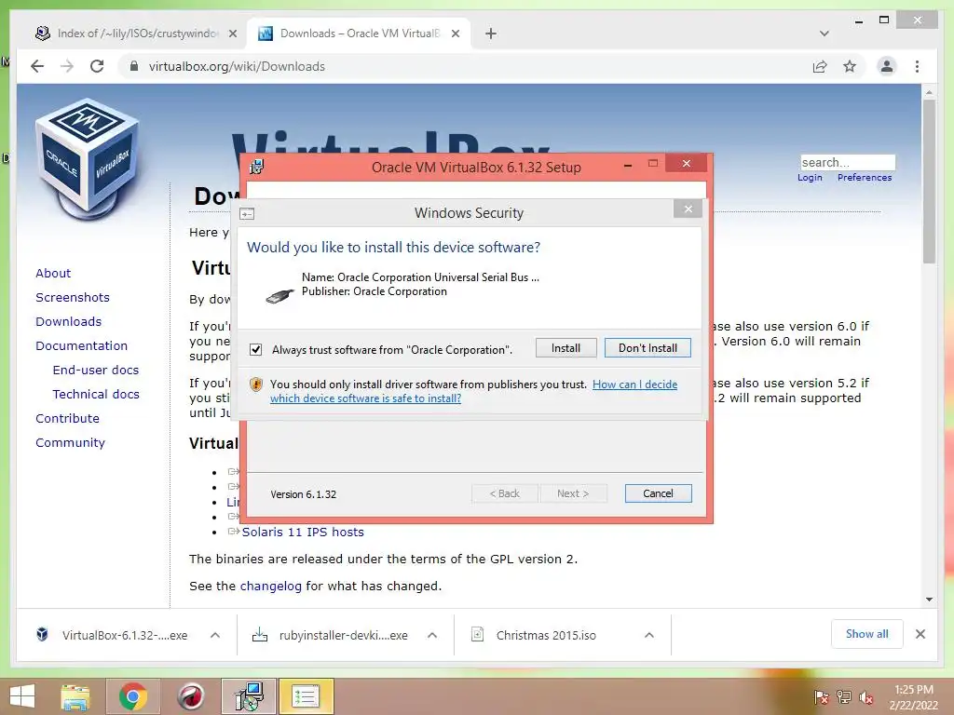Click the padlock site info icon
The width and height of the screenshot is (954, 715).
(x=134, y=66)
